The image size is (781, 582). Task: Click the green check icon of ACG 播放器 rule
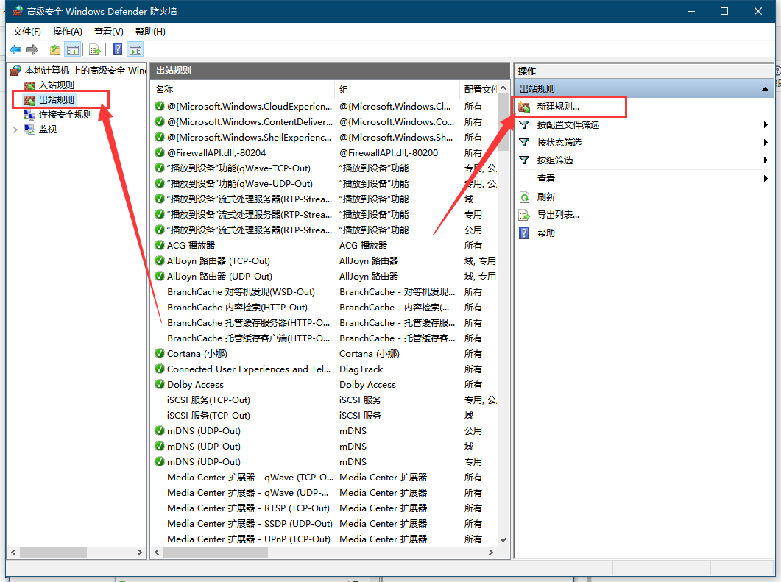point(160,245)
